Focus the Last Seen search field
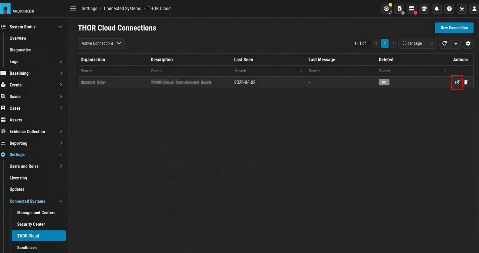479x253 pixels. pos(268,71)
